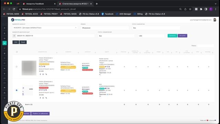This screenshot has height=124, width=220.
Task: Open the browser extensions puzzle icon
Action: [201, 9]
